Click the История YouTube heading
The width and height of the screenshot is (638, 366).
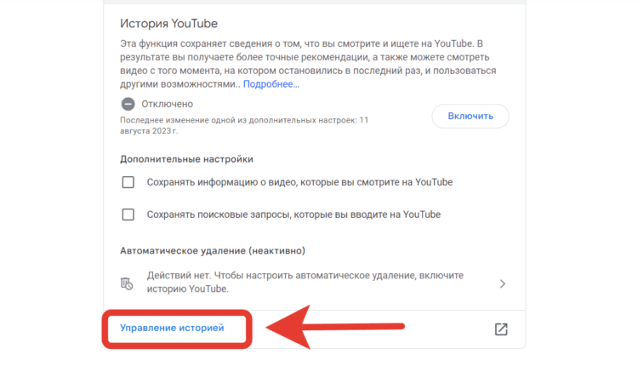coord(169,24)
